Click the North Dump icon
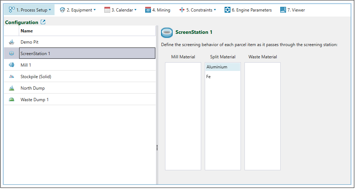 (x=12, y=88)
